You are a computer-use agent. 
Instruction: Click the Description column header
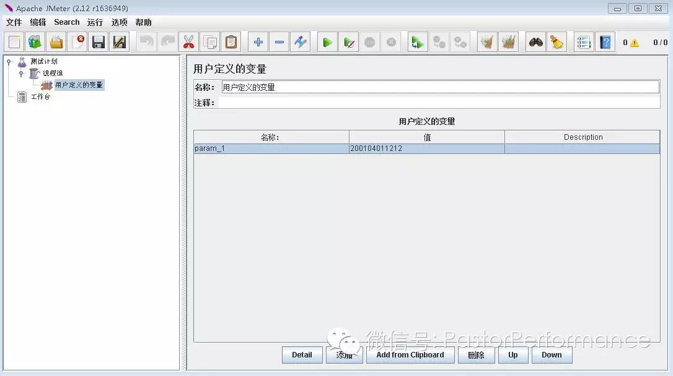coord(582,137)
